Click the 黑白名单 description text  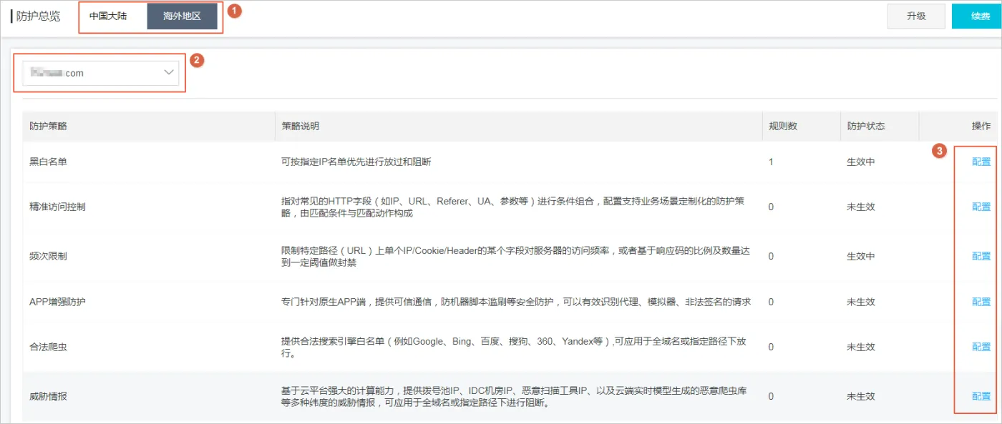(x=356, y=162)
